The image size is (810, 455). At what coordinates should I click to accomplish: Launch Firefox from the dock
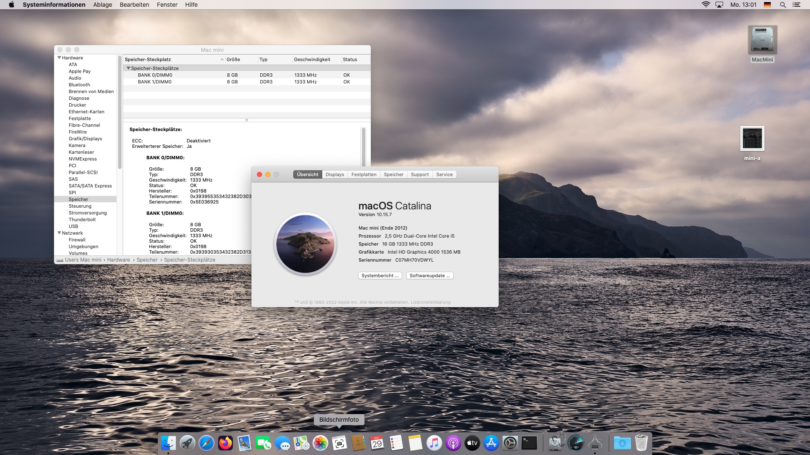click(225, 443)
